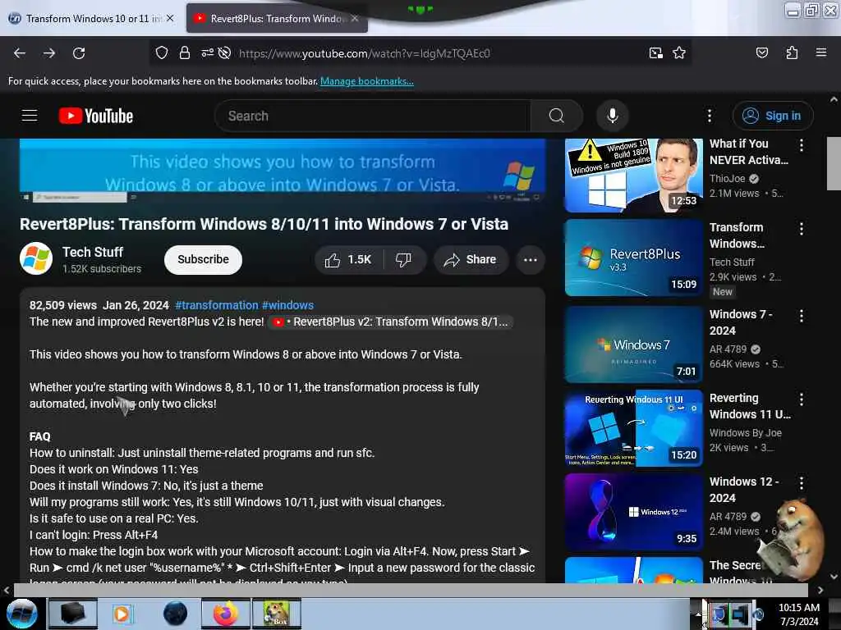Open the Reverting Windows 11 UI thumbnail
The image size is (841, 630).
[x=633, y=428]
